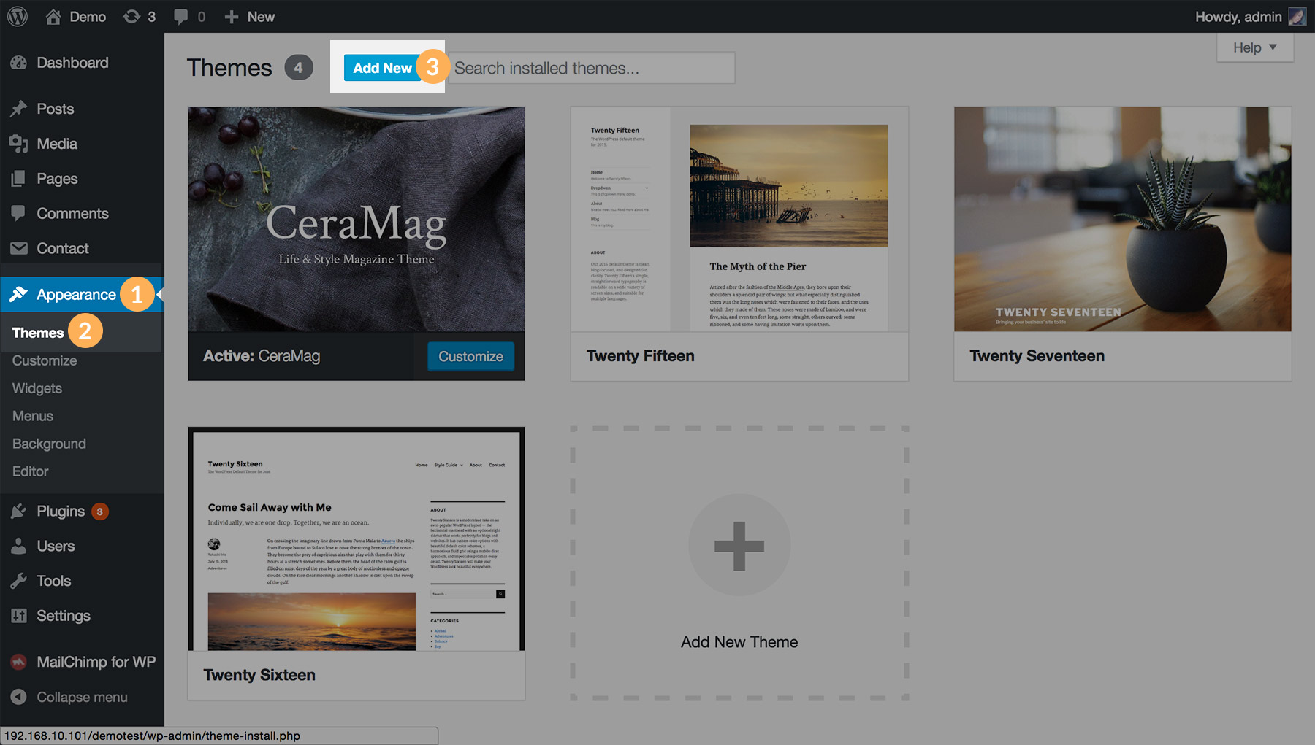Screen dimensions: 1315x745
Task: Click the WordPress logo icon
Action: (x=18, y=16)
